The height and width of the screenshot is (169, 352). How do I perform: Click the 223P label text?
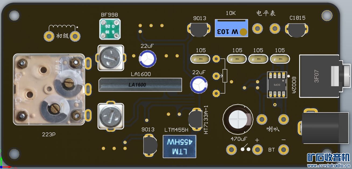click(x=49, y=135)
